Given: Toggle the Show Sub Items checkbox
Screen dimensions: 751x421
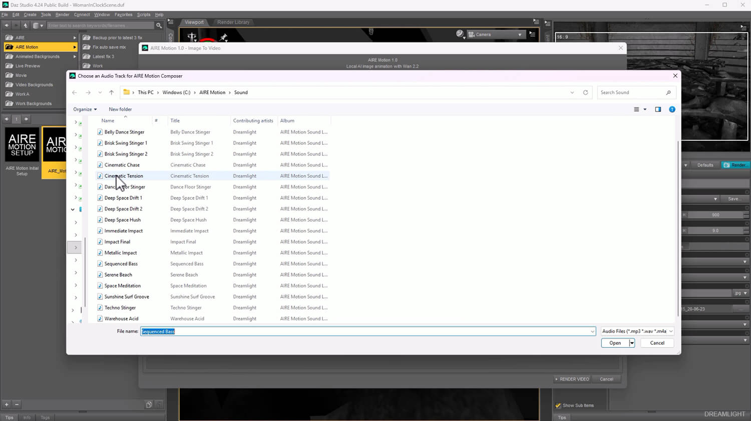Looking at the screenshot, I should tap(558, 405).
